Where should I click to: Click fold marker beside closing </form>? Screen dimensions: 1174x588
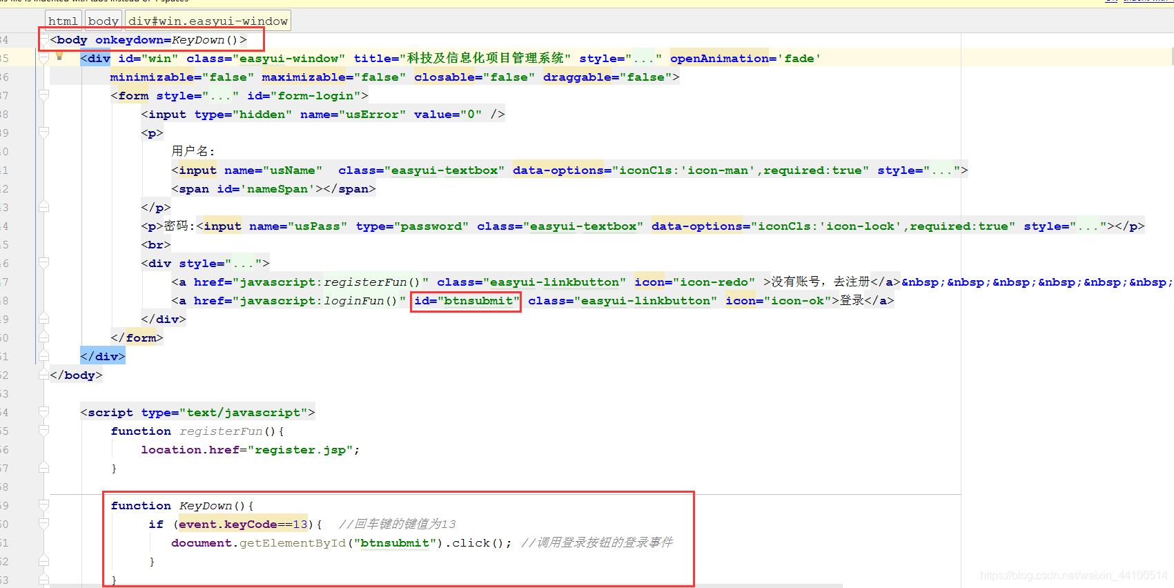coord(44,337)
